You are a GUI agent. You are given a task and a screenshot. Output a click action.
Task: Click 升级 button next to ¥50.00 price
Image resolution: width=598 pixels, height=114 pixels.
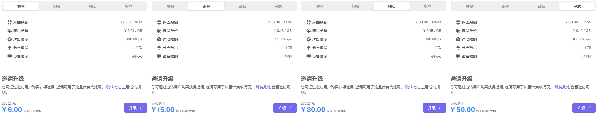[x=584, y=108]
